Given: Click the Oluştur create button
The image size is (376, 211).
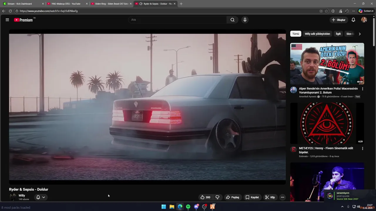Looking at the screenshot, I should 338,20.
